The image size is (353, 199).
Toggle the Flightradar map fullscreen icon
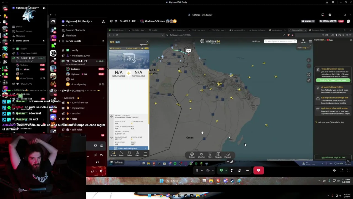(x=309, y=75)
